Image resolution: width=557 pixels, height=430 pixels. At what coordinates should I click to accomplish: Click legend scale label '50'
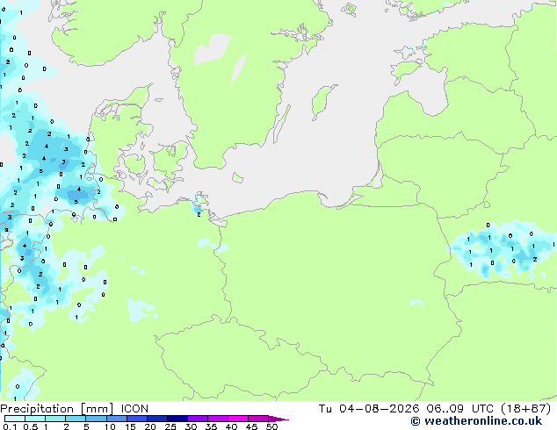pyautogui.click(x=271, y=426)
